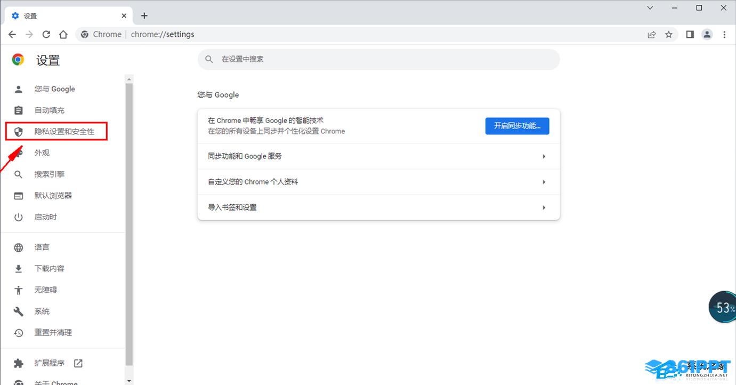Click the 在设置中搜索 search field
Image resolution: width=736 pixels, height=385 pixels.
[x=378, y=59]
